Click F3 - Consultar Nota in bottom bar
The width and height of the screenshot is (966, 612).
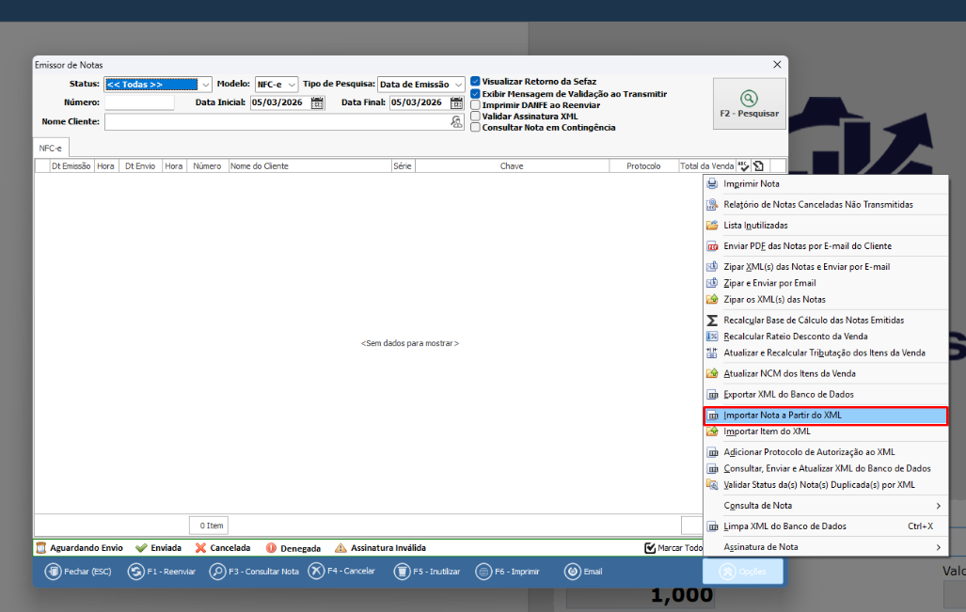click(254, 571)
